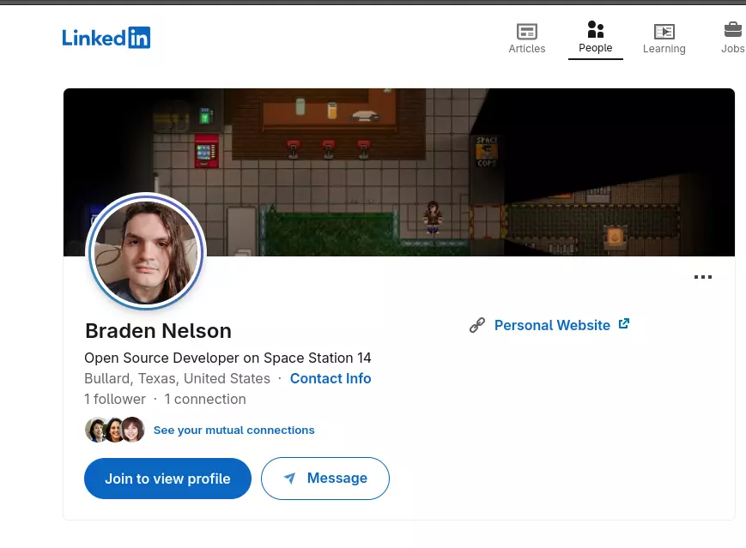
Task: Expand the three-dot more options menu
Action: [x=702, y=277]
